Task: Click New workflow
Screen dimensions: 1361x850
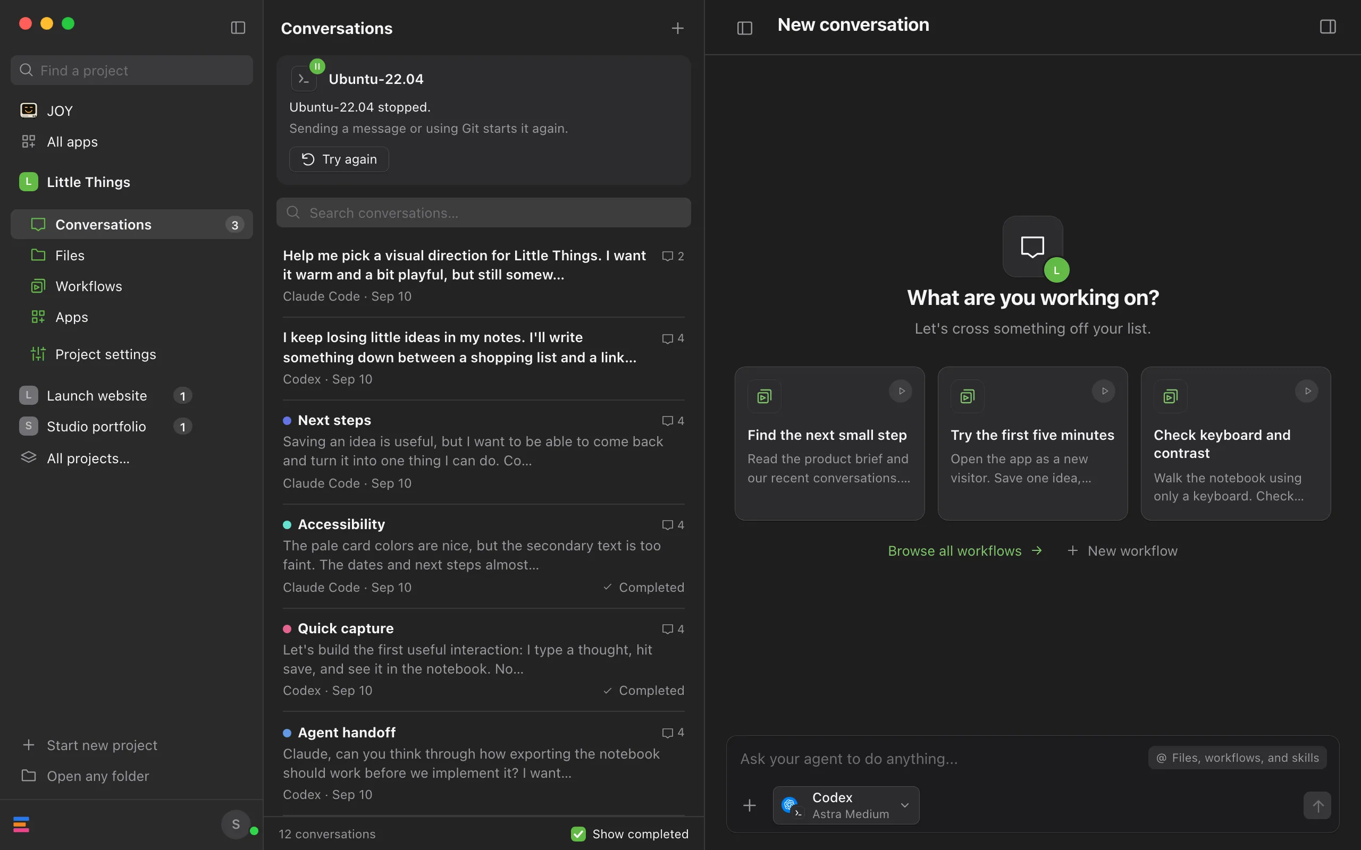Action: point(1122,551)
